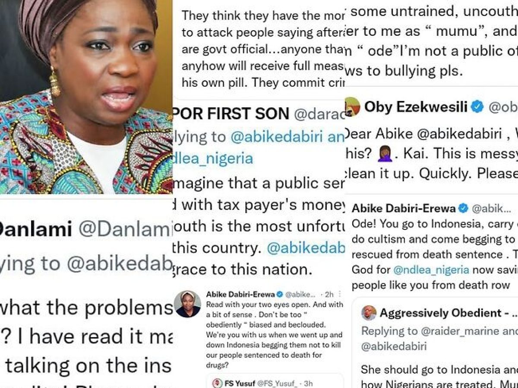
Task: Click the 2h timestamp on Abike's tweet
Action: (329, 294)
